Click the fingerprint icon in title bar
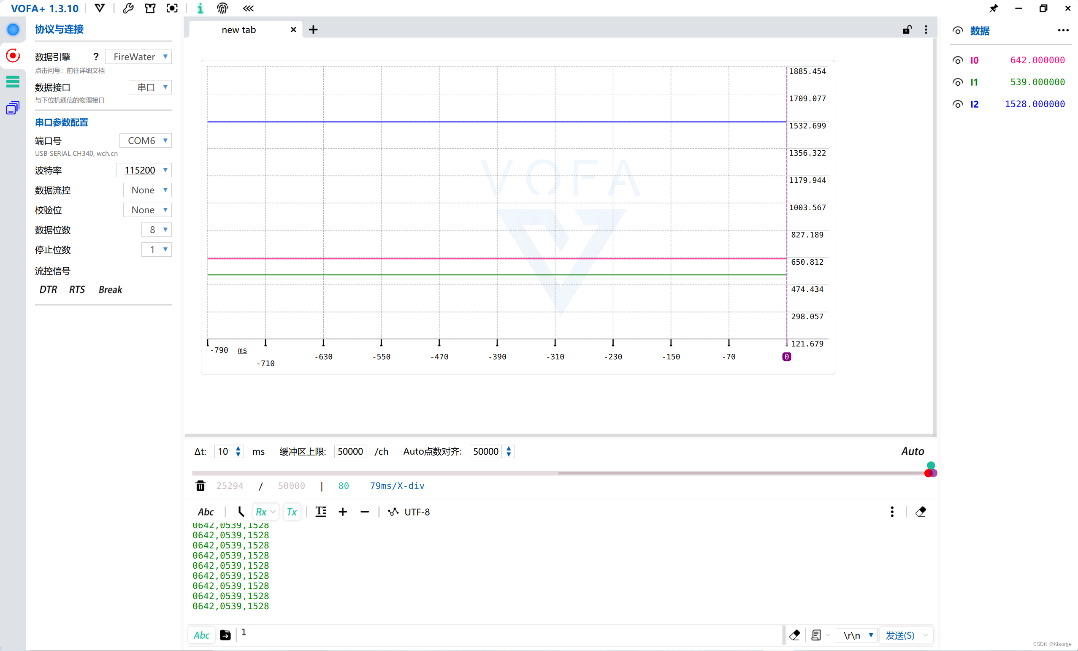This screenshot has height=651, width=1078. pyautogui.click(x=222, y=8)
